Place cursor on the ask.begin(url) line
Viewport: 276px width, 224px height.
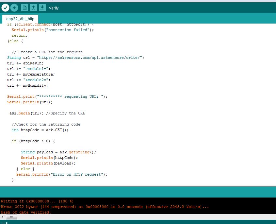click(x=36, y=113)
